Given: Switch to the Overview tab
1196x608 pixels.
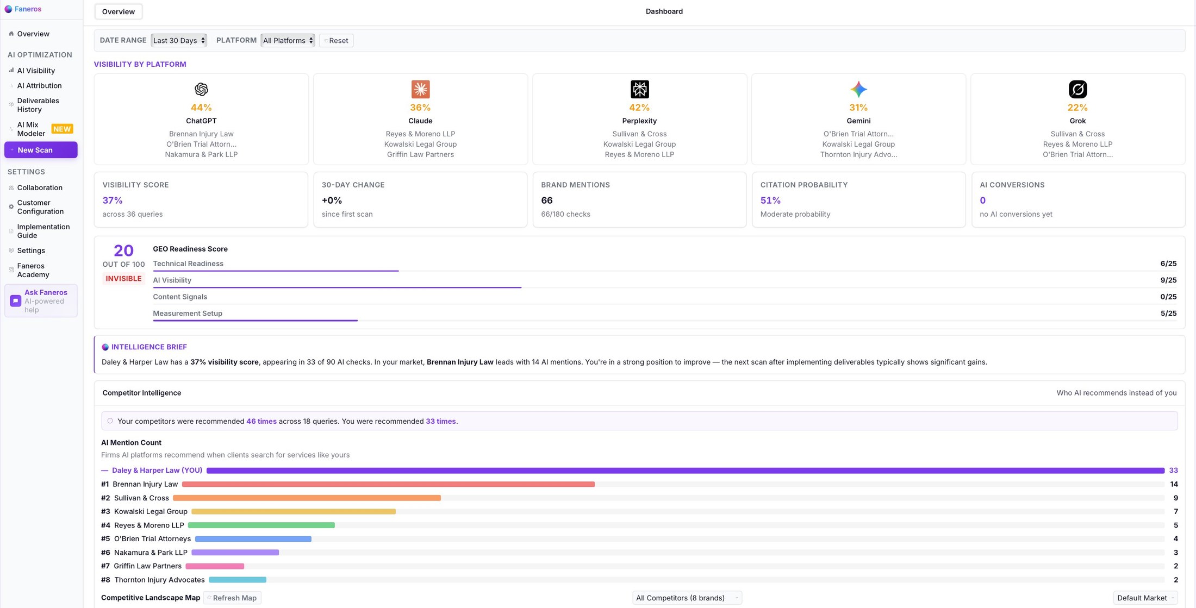Looking at the screenshot, I should [x=119, y=11].
